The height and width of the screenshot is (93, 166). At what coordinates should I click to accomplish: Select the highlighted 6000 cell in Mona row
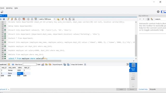[20, 73]
